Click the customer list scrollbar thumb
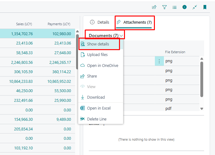 (77, 52)
